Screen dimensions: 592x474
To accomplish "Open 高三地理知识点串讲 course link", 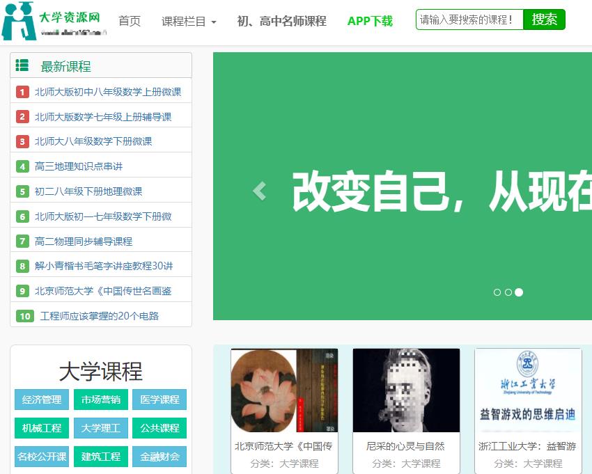I will [x=79, y=166].
